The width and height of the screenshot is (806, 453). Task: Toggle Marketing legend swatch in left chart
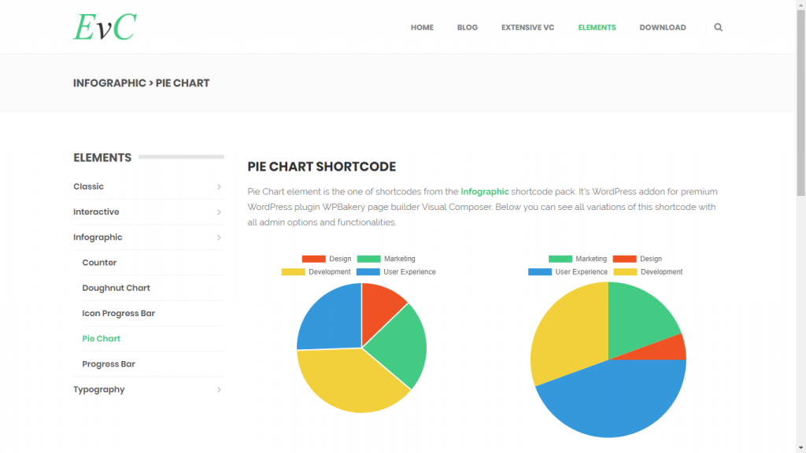click(x=368, y=259)
